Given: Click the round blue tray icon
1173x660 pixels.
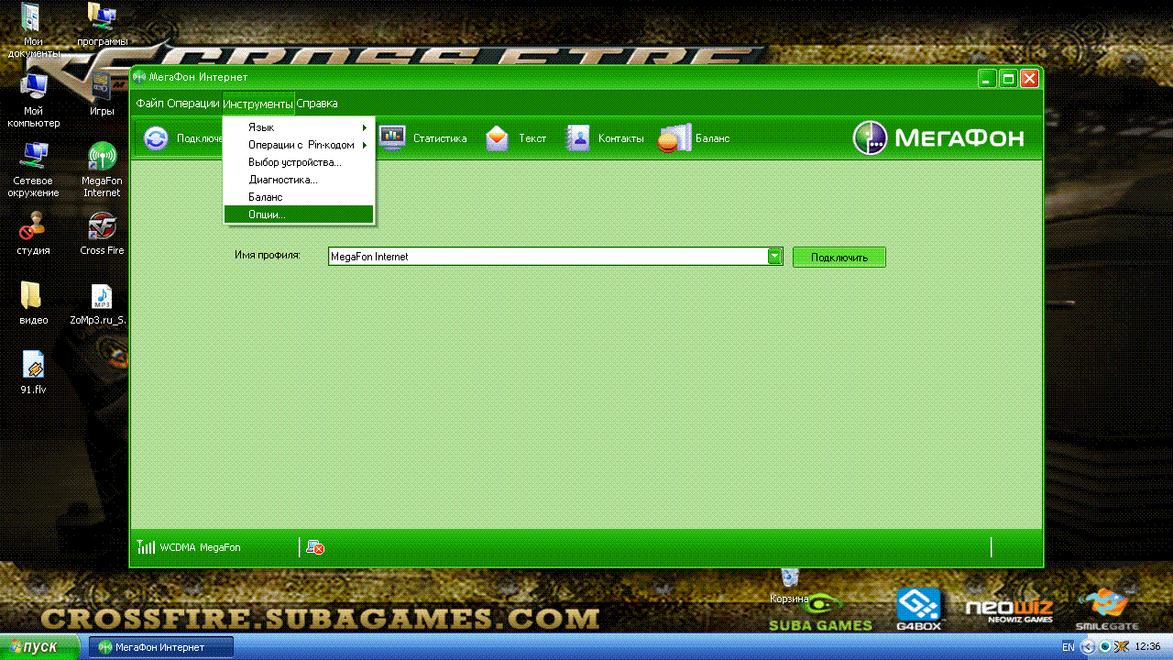Looking at the screenshot, I should point(1105,647).
